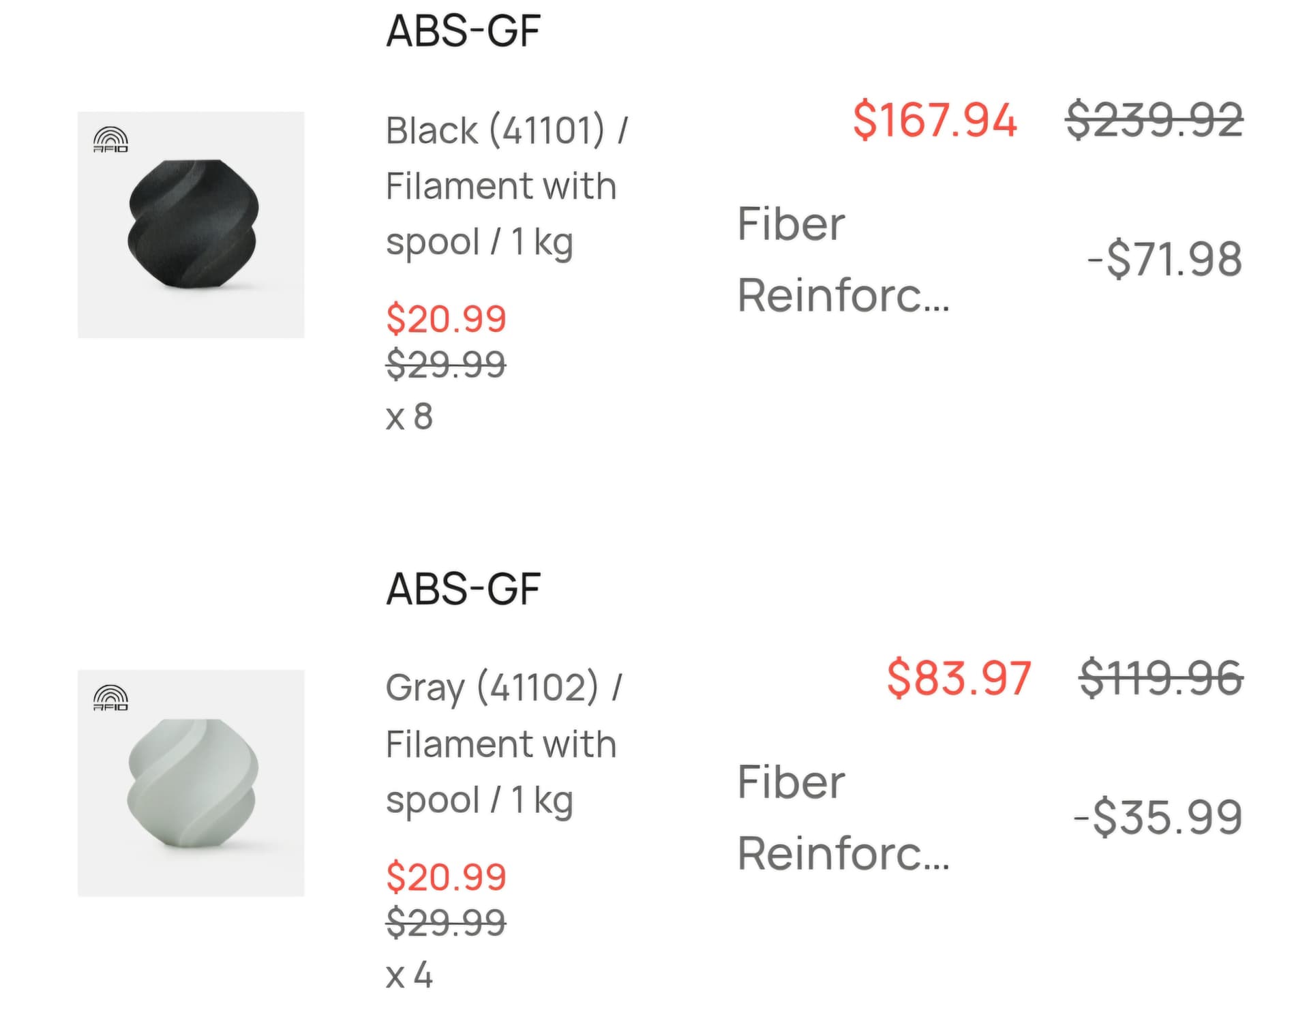Select the Black (41101) variant description
This screenshot has width=1309, height=1025.
(506, 186)
